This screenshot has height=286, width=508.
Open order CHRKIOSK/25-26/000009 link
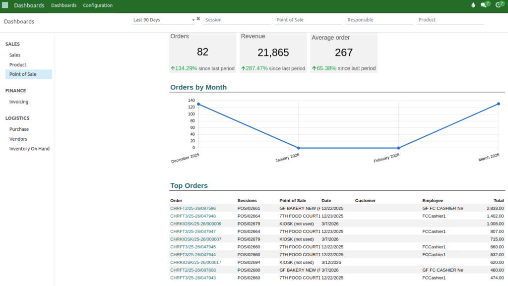point(195,224)
